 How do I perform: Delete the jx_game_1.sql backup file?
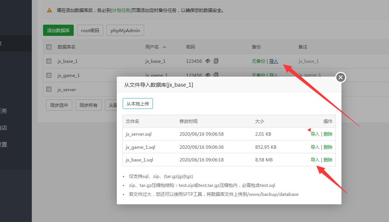[x=328, y=147]
